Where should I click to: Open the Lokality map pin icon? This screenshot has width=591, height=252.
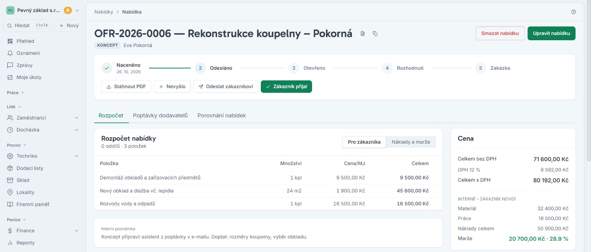tap(10, 192)
